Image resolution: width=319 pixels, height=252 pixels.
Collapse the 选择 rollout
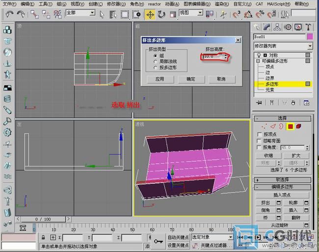[282, 118]
